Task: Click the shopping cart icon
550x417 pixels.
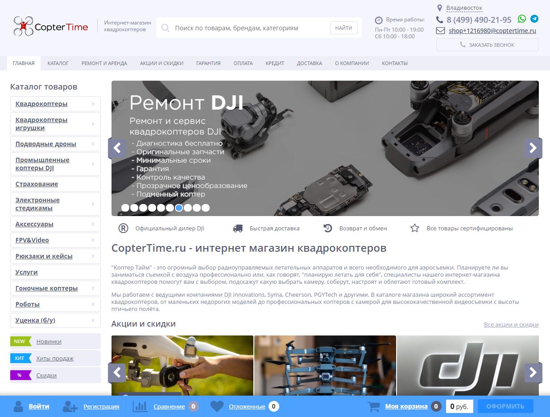Action: coord(373,406)
